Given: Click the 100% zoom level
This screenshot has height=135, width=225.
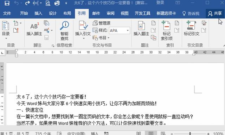Looking at the screenshot, I should tap(218, 134).
